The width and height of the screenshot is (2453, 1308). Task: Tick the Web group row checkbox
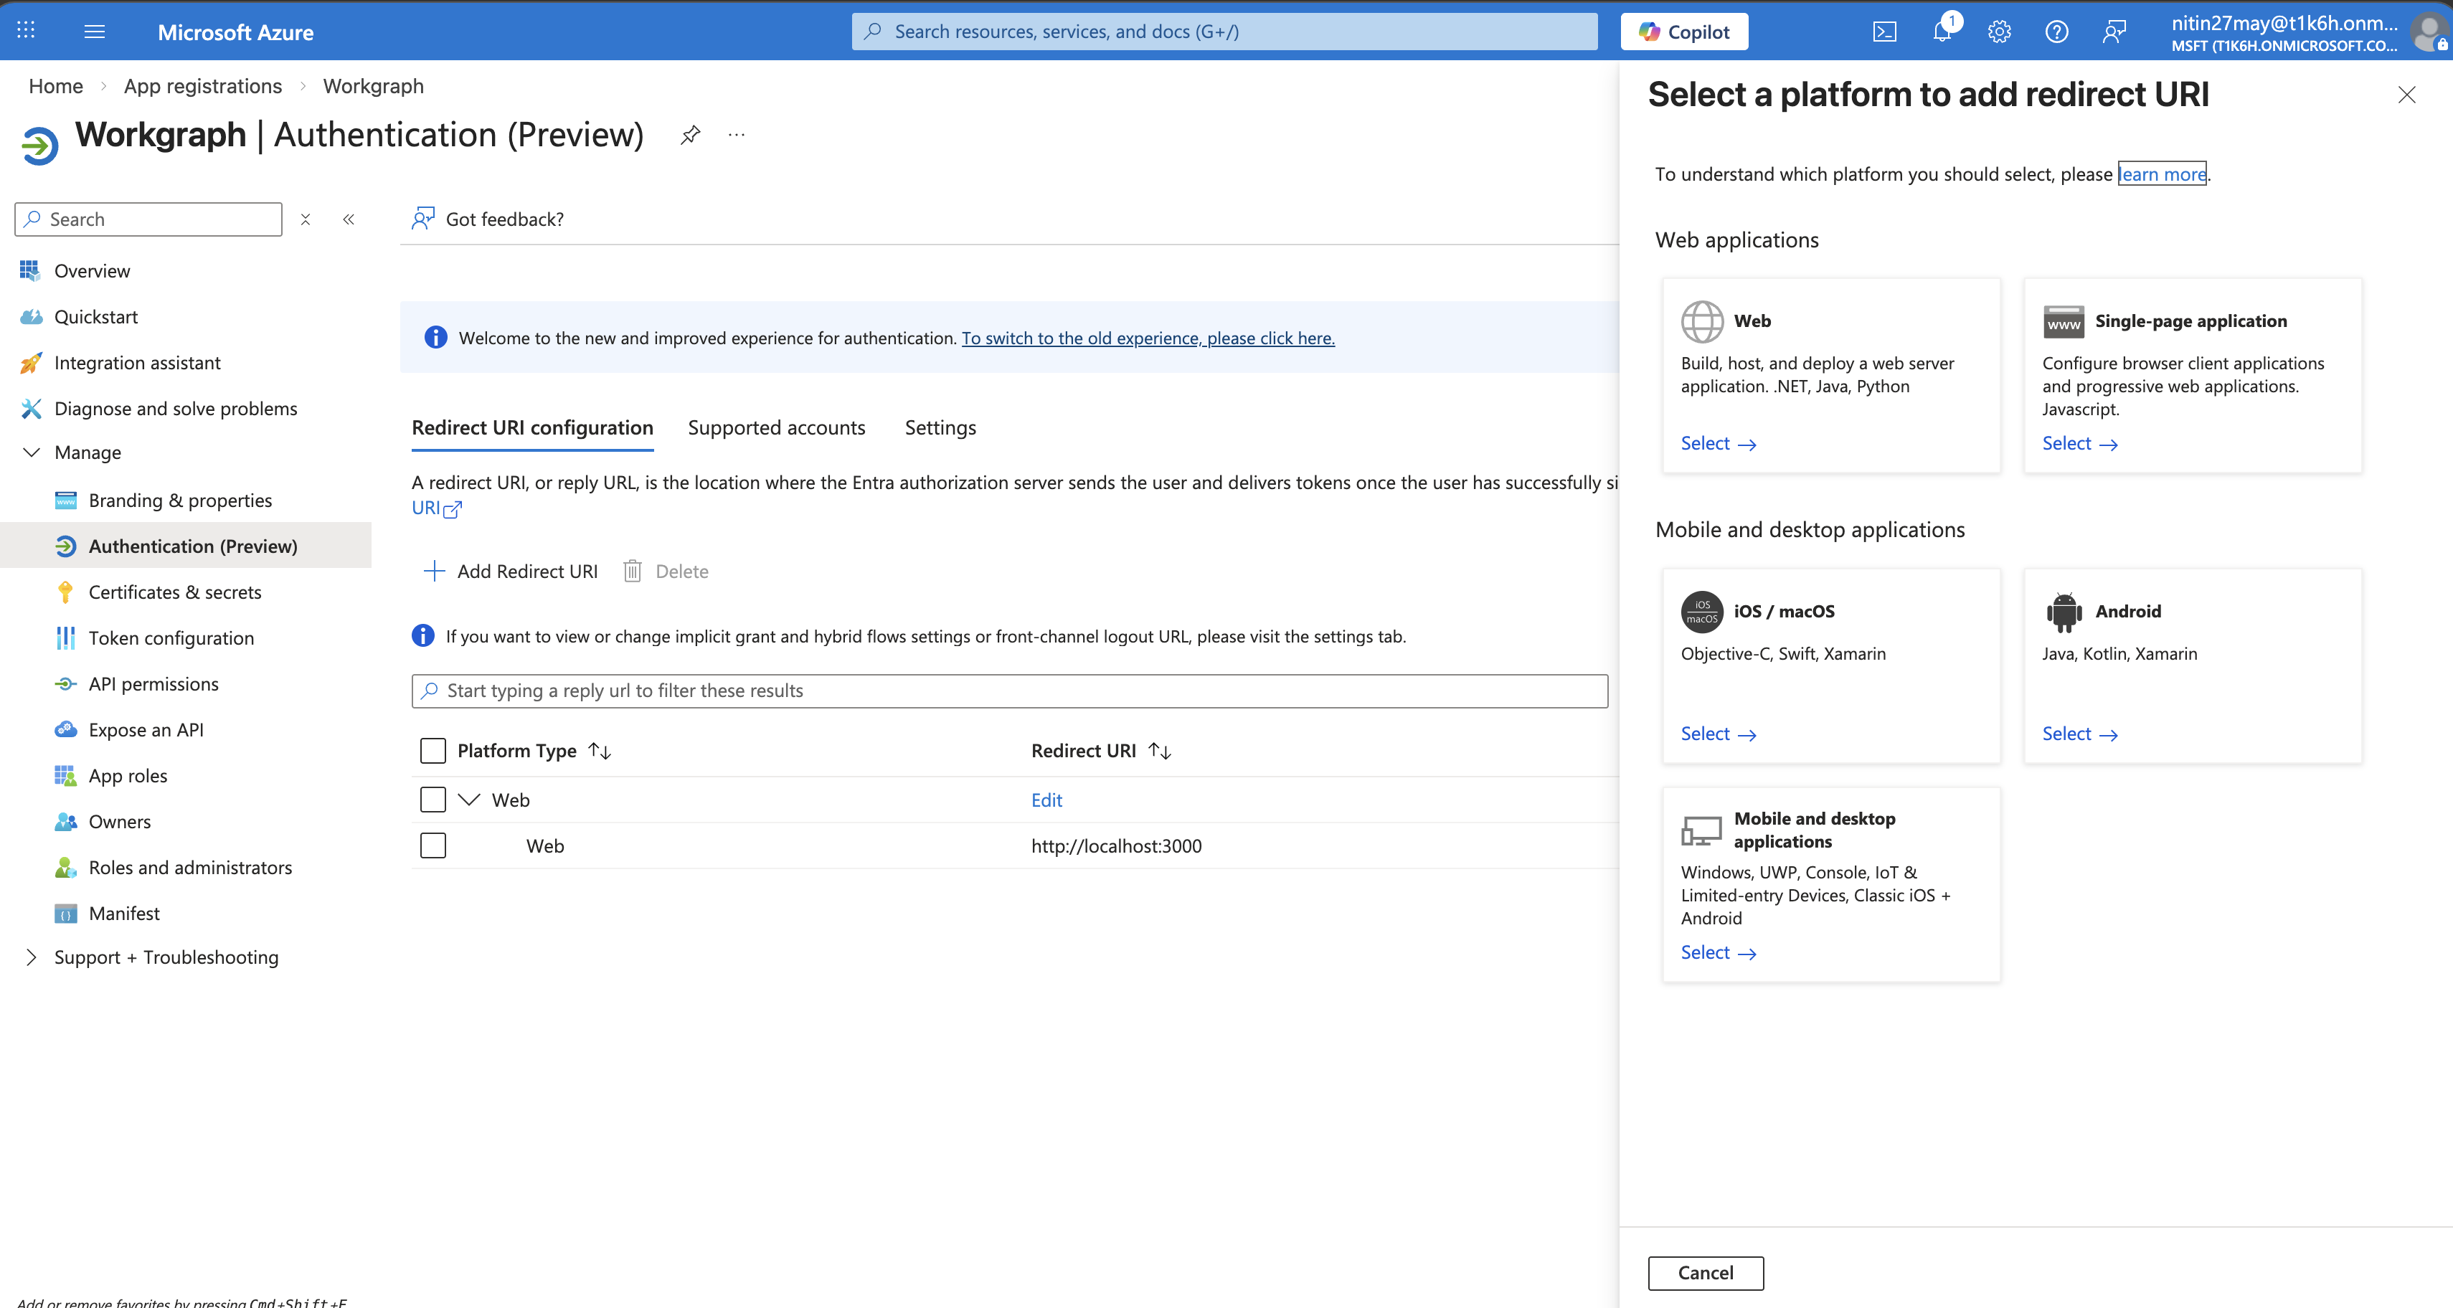[433, 800]
